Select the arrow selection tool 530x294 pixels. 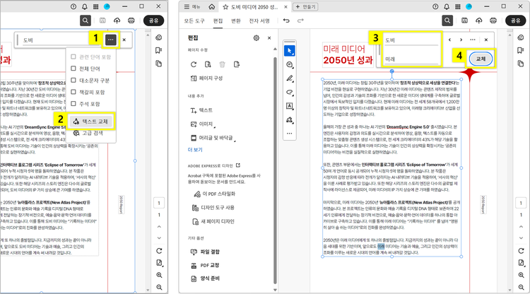(x=289, y=51)
